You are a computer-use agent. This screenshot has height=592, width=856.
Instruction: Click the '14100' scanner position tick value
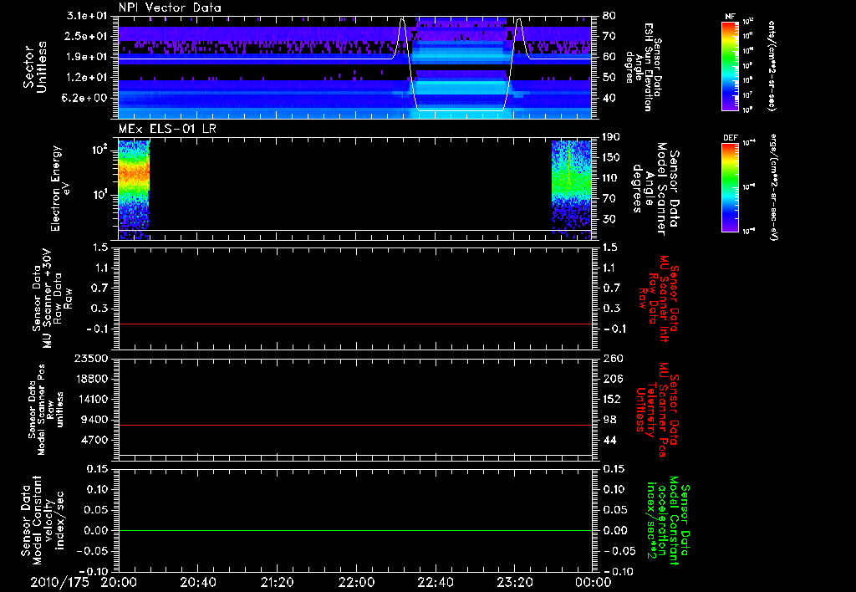click(92, 399)
